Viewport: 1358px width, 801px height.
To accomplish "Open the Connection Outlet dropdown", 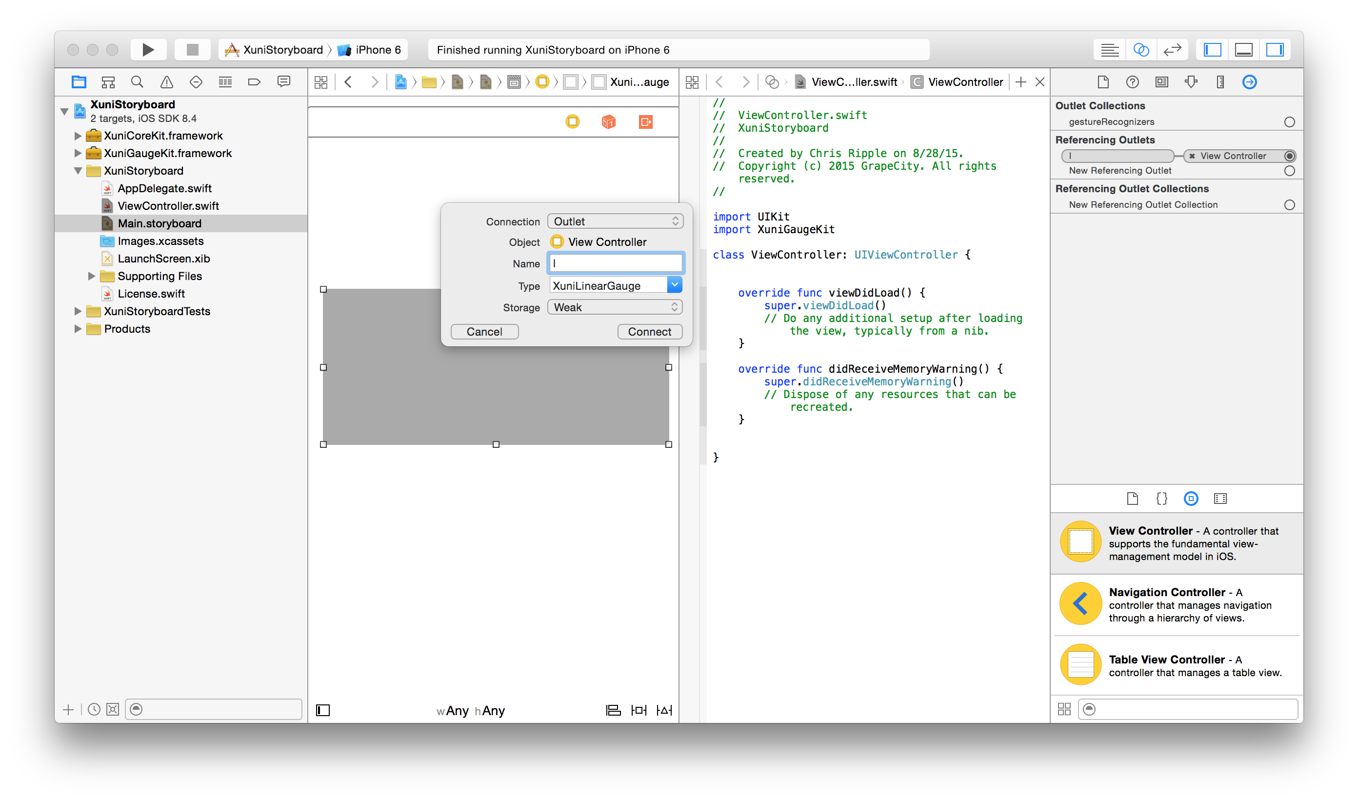I will [x=615, y=221].
